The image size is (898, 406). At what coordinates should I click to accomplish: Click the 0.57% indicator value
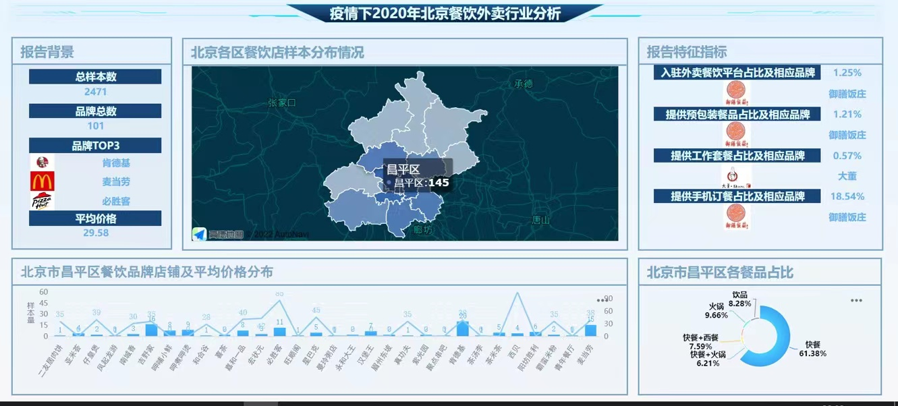coord(847,155)
